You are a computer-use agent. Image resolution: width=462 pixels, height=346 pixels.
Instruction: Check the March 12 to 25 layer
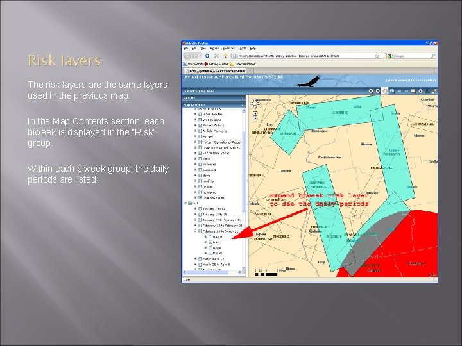200,259
